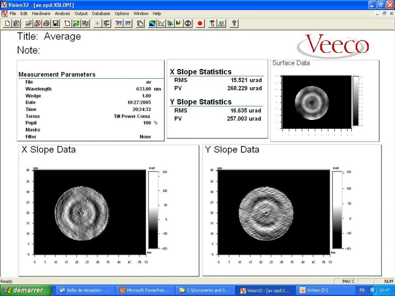
Task: Click the démarrer Start button
Action: 26,290
